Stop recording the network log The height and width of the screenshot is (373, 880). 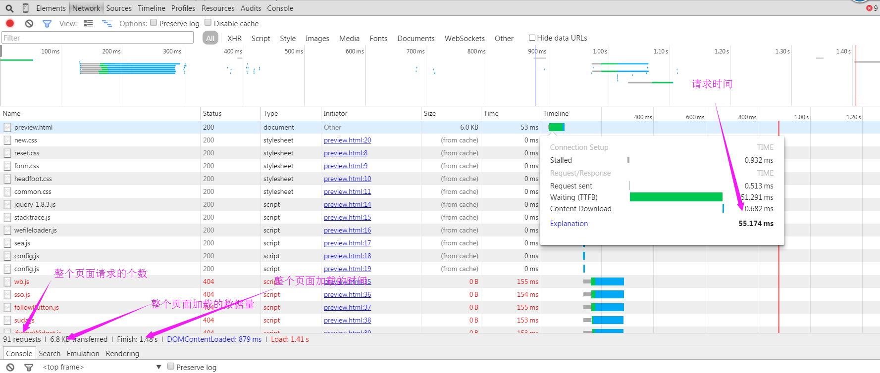click(x=10, y=23)
